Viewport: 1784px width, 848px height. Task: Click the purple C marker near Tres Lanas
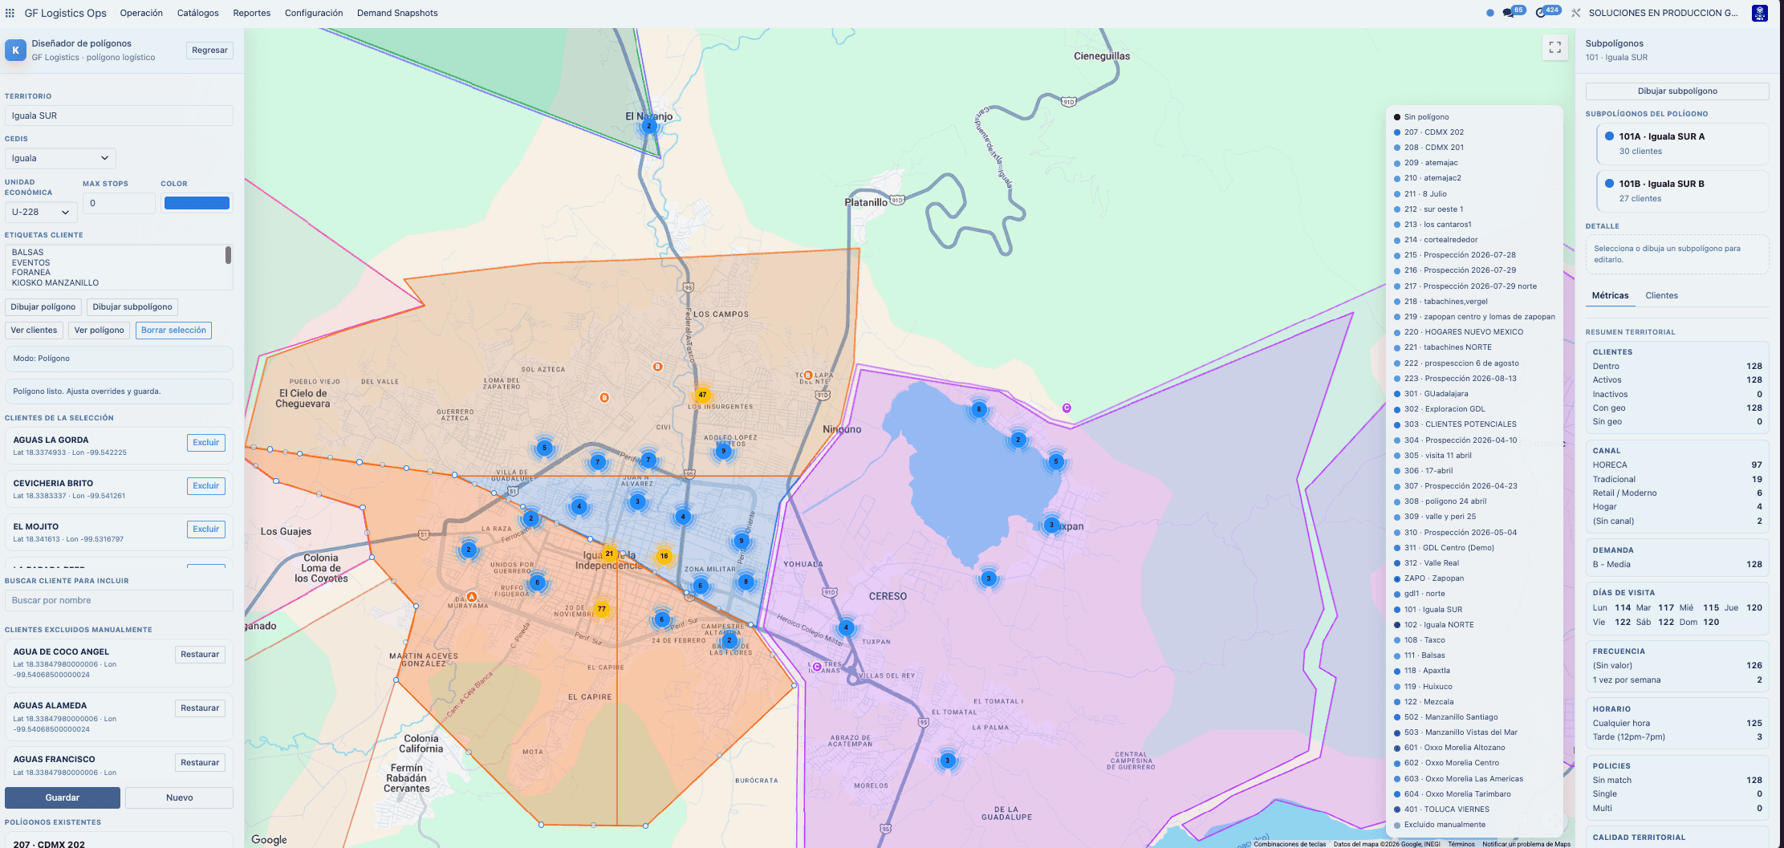(817, 667)
